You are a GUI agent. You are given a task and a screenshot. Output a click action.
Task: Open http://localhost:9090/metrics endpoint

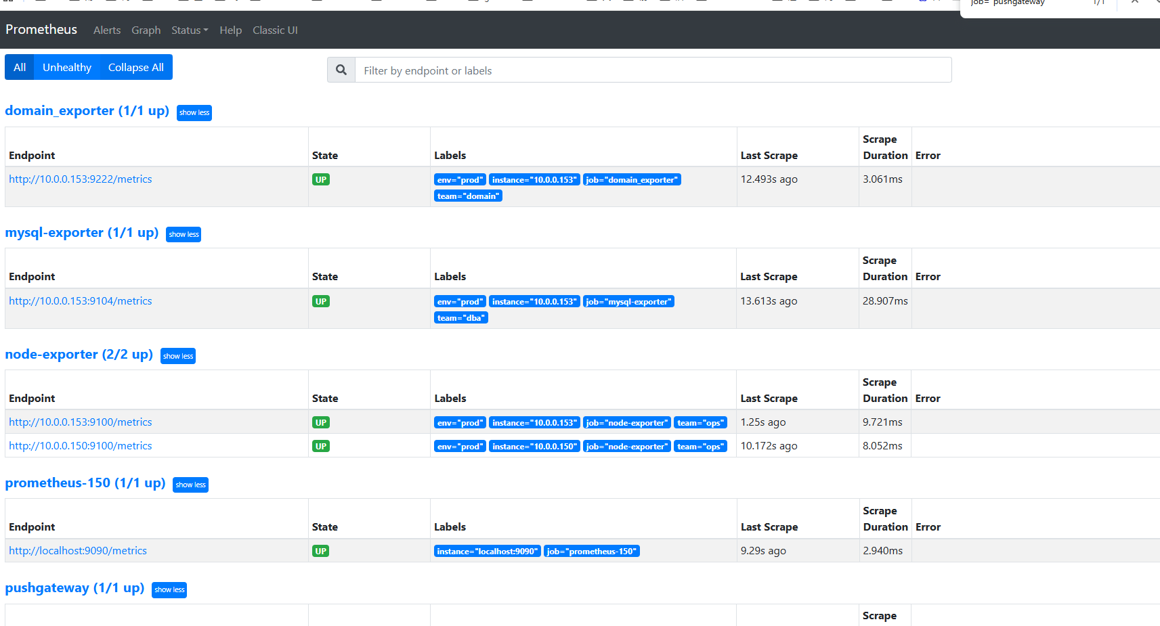click(78, 550)
